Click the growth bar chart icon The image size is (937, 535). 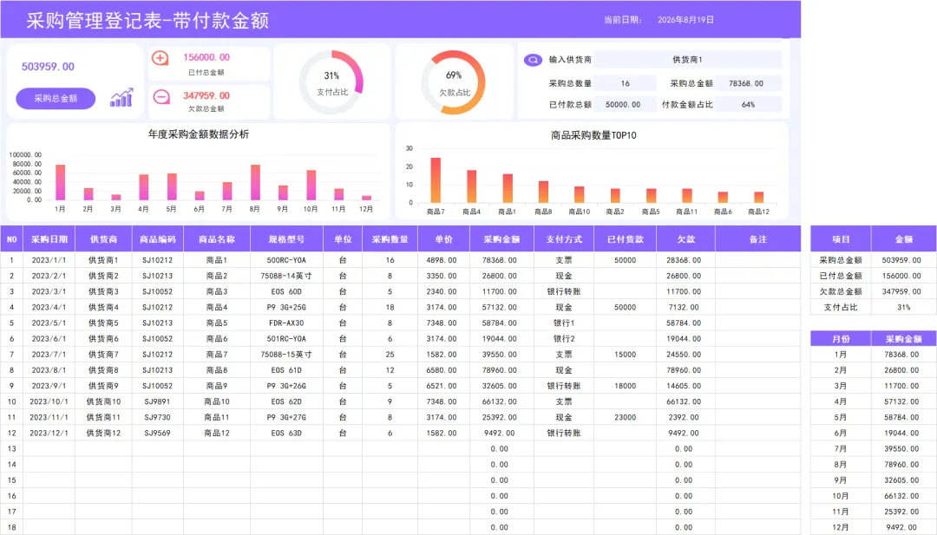tap(122, 98)
